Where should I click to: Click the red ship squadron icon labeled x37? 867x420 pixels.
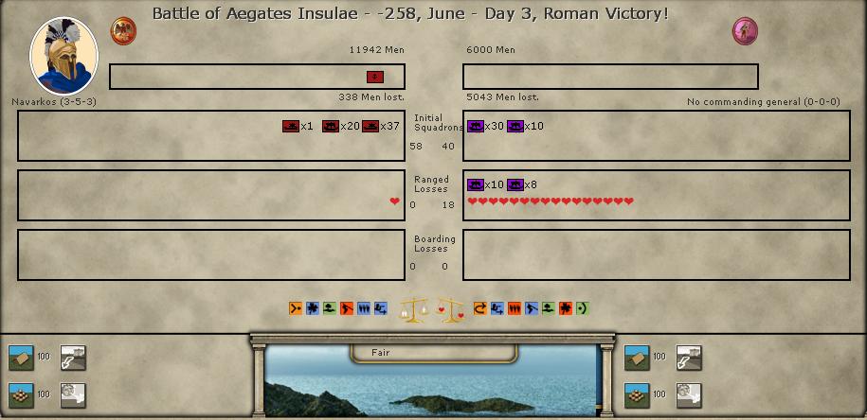tap(370, 127)
